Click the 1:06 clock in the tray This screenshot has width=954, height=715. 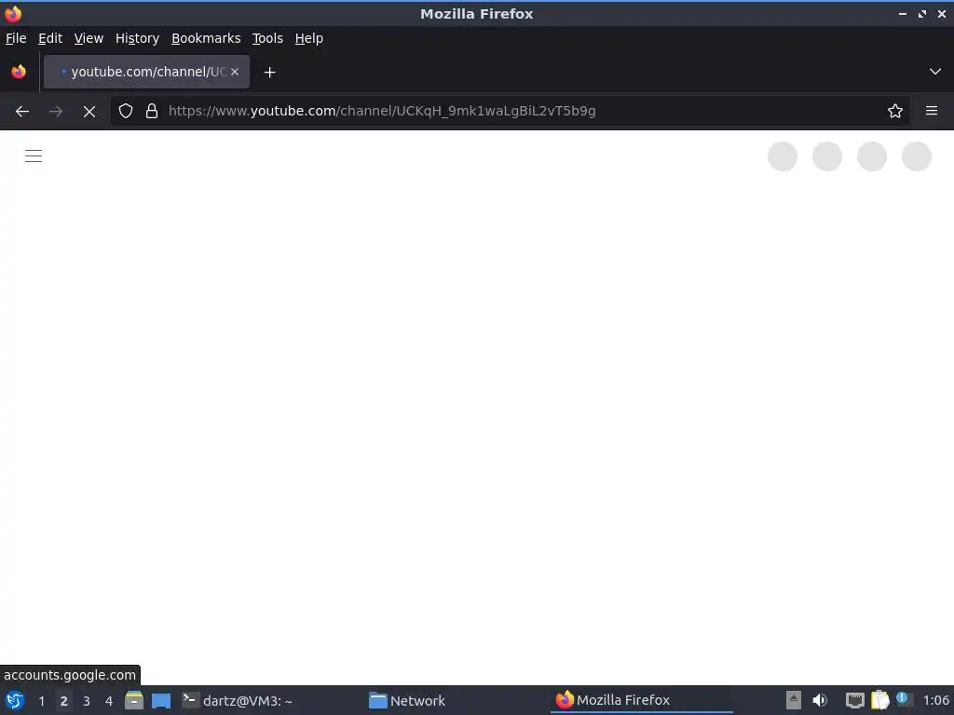click(x=935, y=700)
